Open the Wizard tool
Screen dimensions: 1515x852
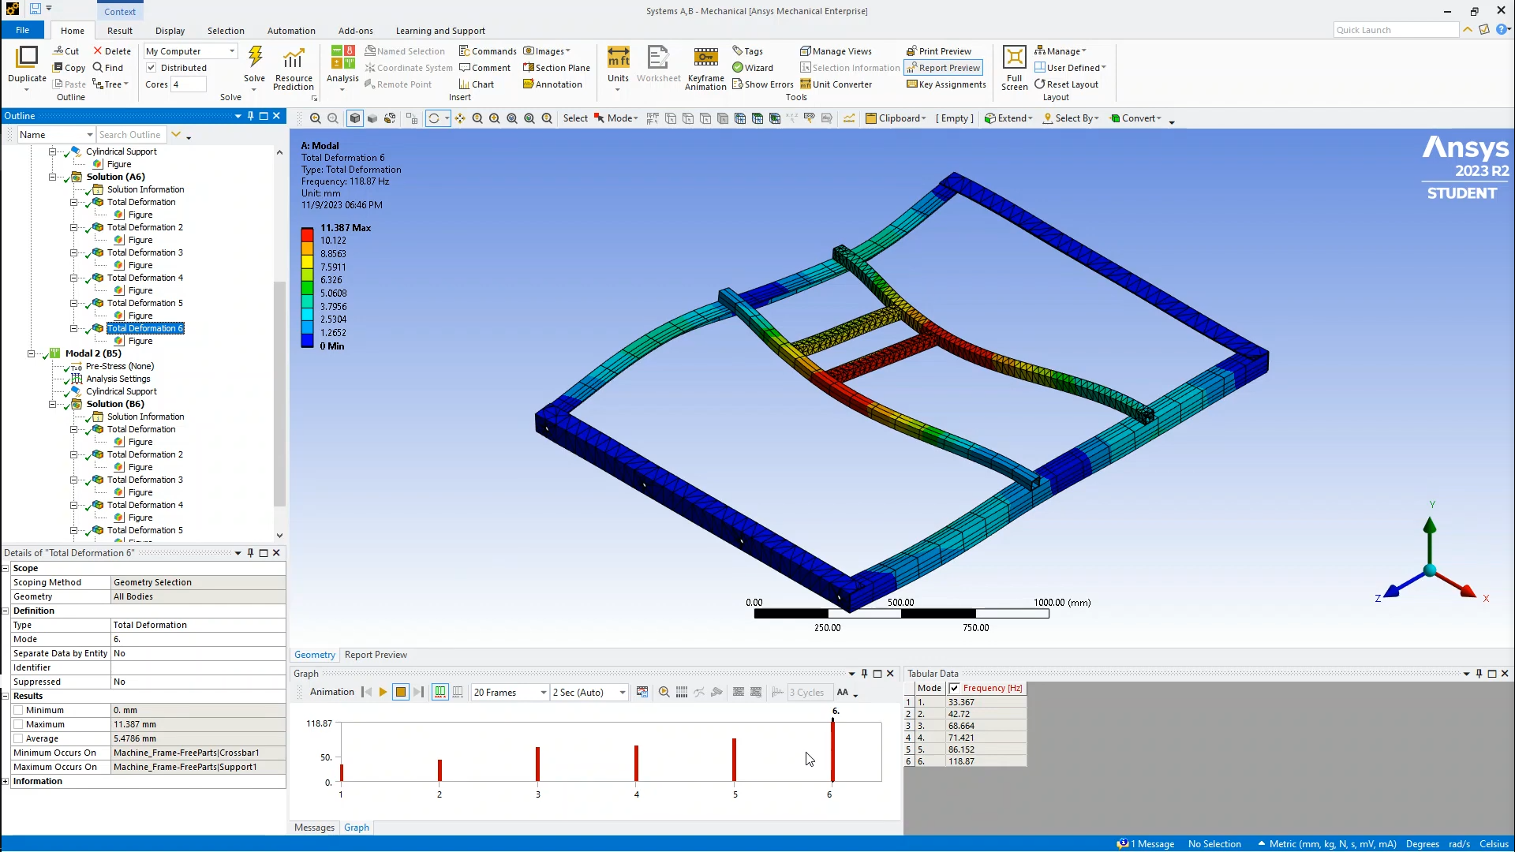753,68
